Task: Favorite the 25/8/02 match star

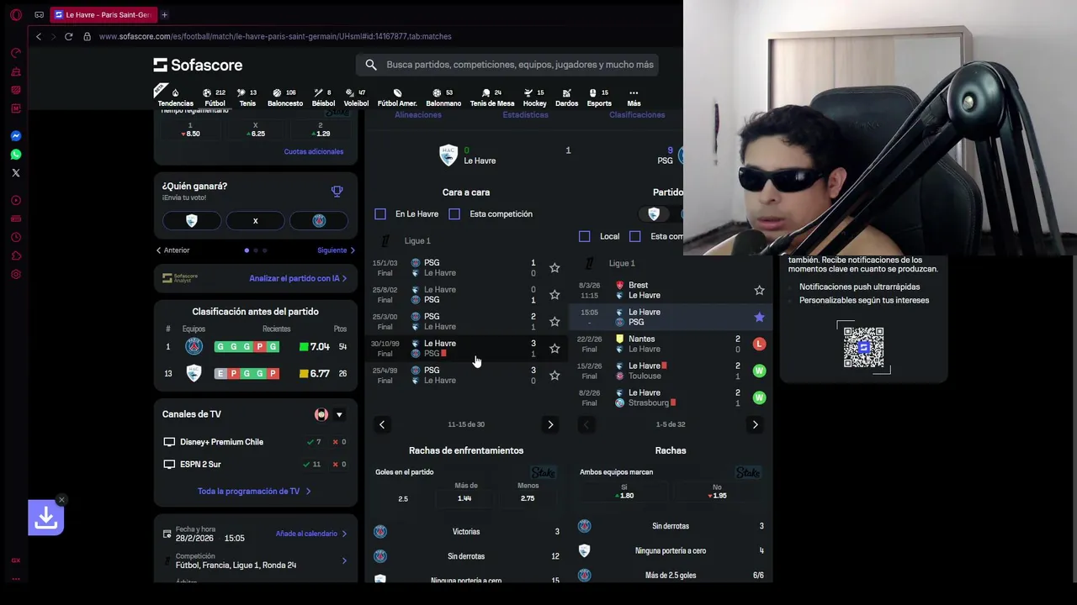Action: pos(554,295)
